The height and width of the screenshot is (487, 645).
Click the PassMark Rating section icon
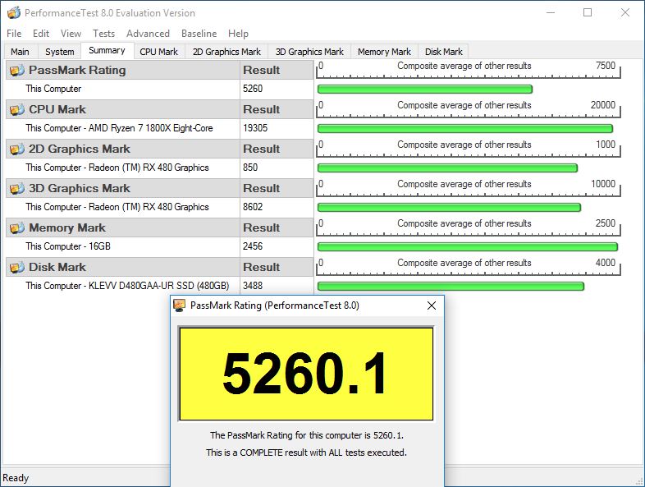tap(17, 71)
